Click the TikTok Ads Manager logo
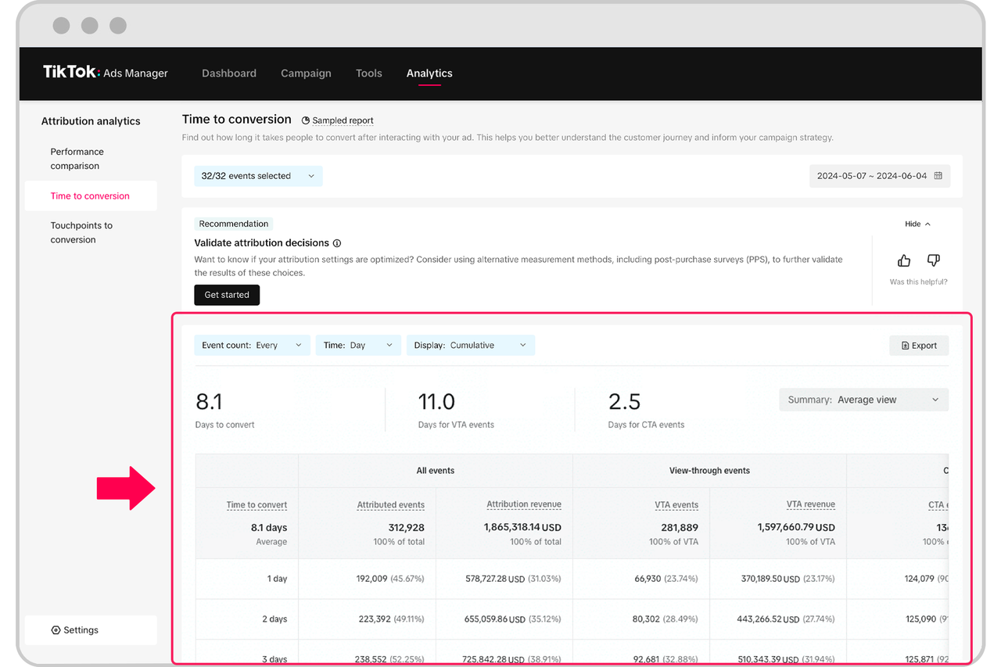Image resolution: width=1001 pixels, height=667 pixels. 106,73
